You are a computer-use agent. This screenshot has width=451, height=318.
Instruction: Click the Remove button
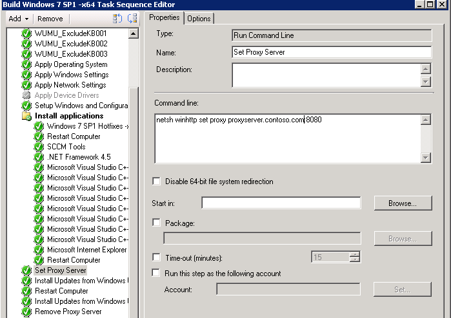click(x=50, y=19)
